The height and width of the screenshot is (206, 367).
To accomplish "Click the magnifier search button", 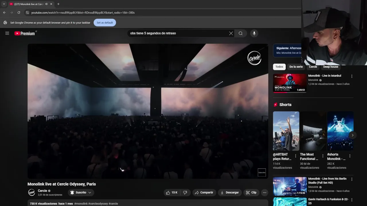I will pyautogui.click(x=241, y=33).
